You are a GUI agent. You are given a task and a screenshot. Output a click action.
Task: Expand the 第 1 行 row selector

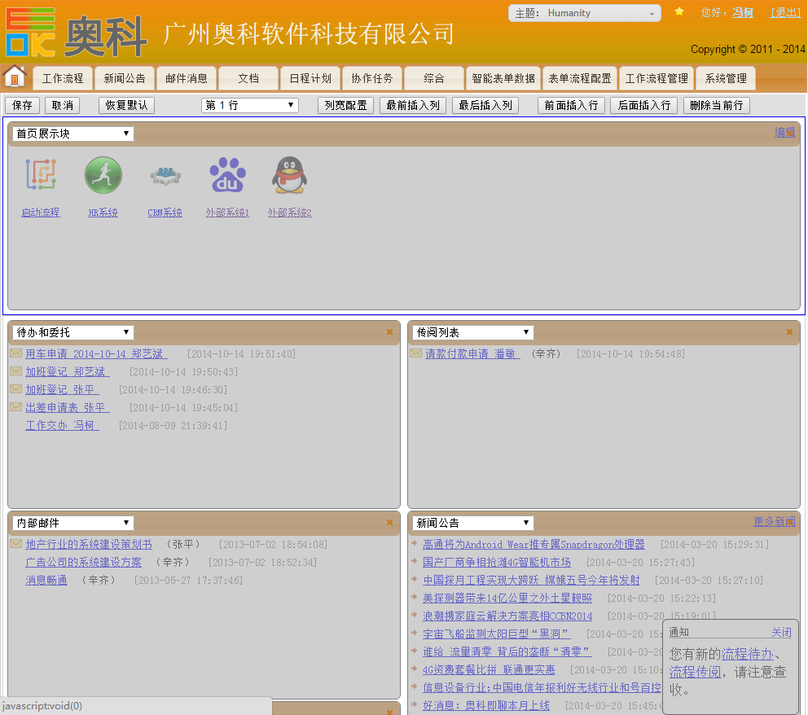coord(250,106)
